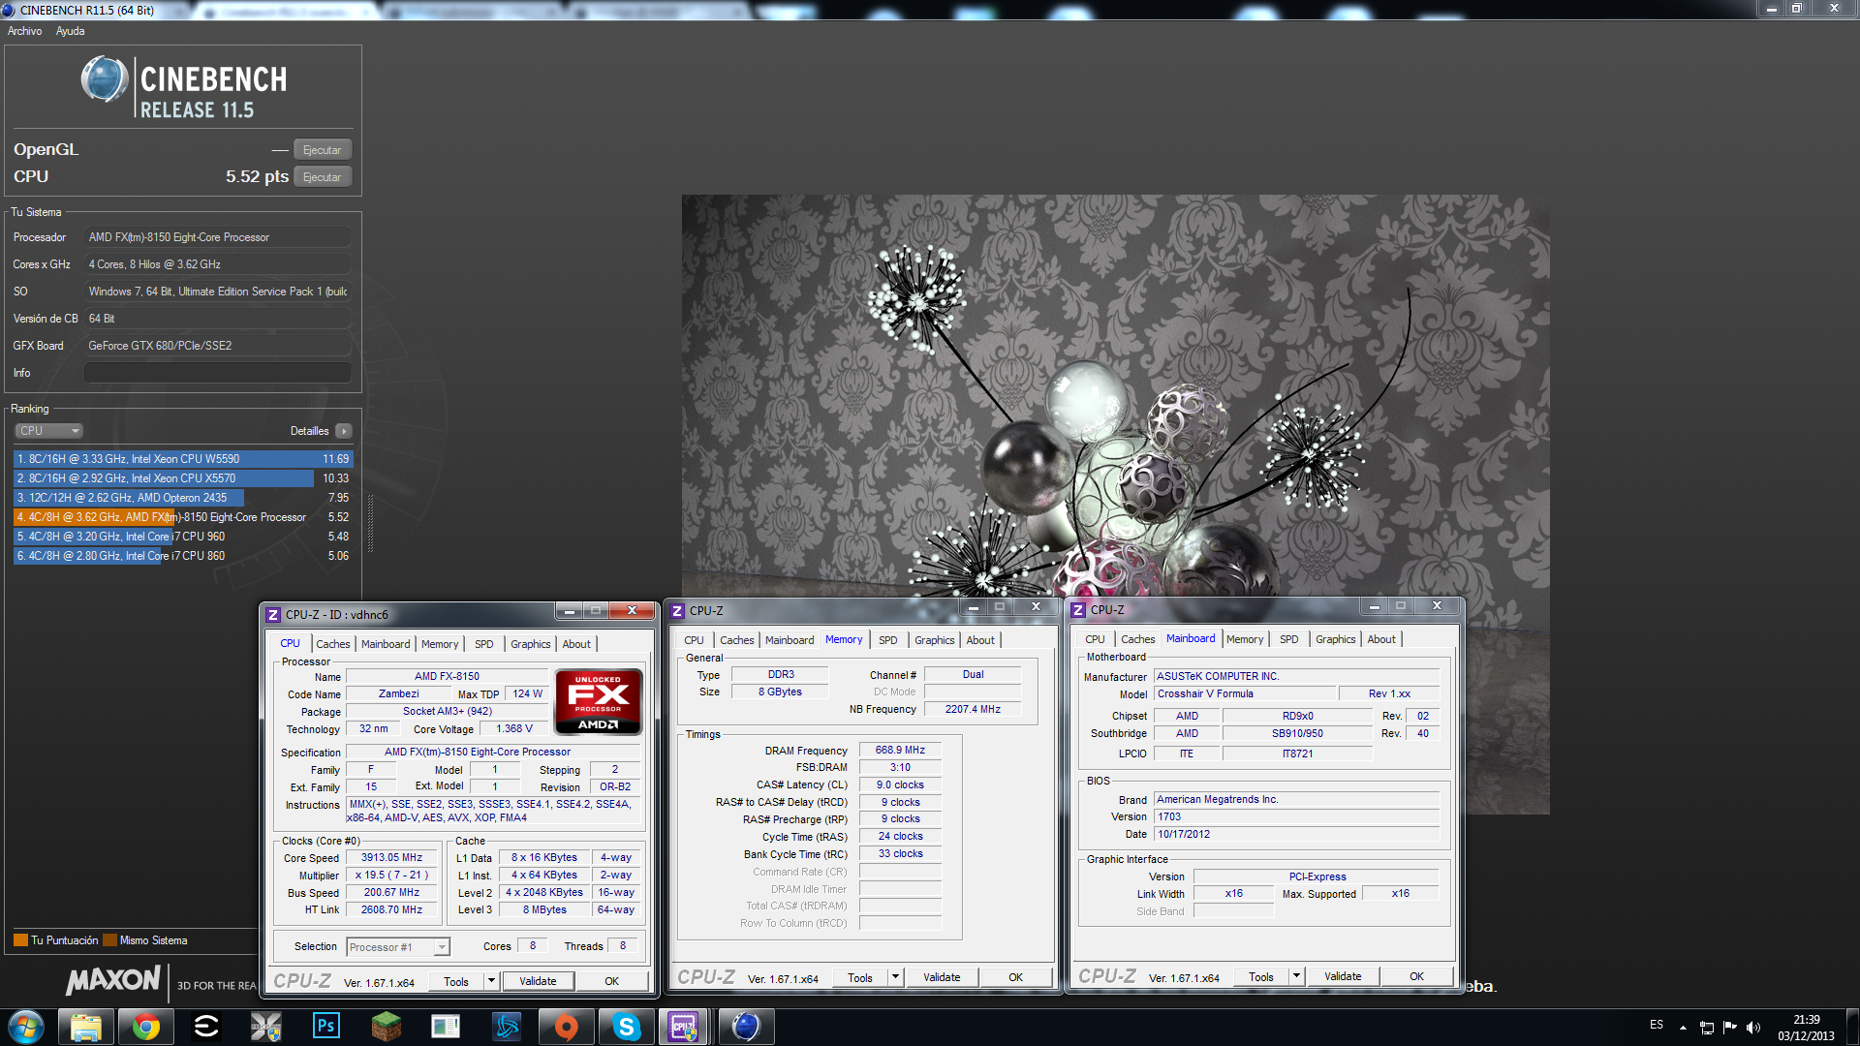
Task: Open Tools dropdown arrow in Memory CPU-Z window
Action: (896, 977)
